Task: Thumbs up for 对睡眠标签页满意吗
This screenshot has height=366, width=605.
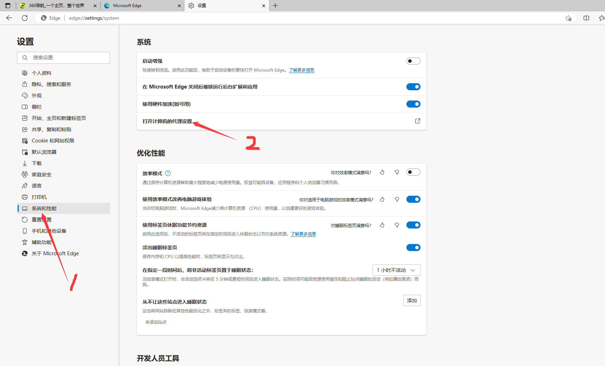Action: pyautogui.click(x=382, y=225)
